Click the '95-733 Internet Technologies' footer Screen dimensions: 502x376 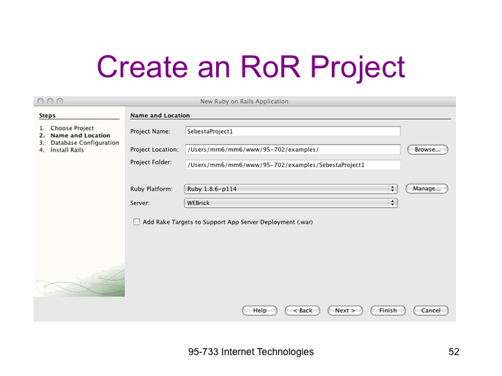[251, 352]
